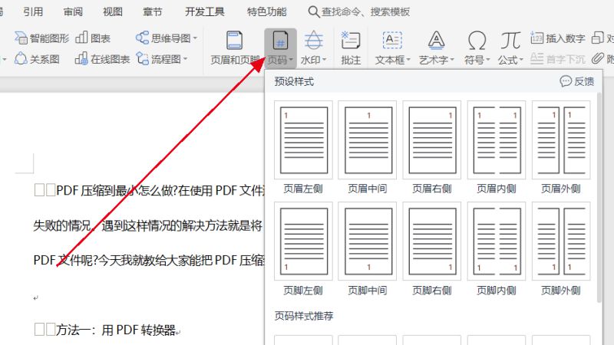Select header-left (页眉左侧) page number style
The width and height of the screenshot is (614, 345).
303,149
